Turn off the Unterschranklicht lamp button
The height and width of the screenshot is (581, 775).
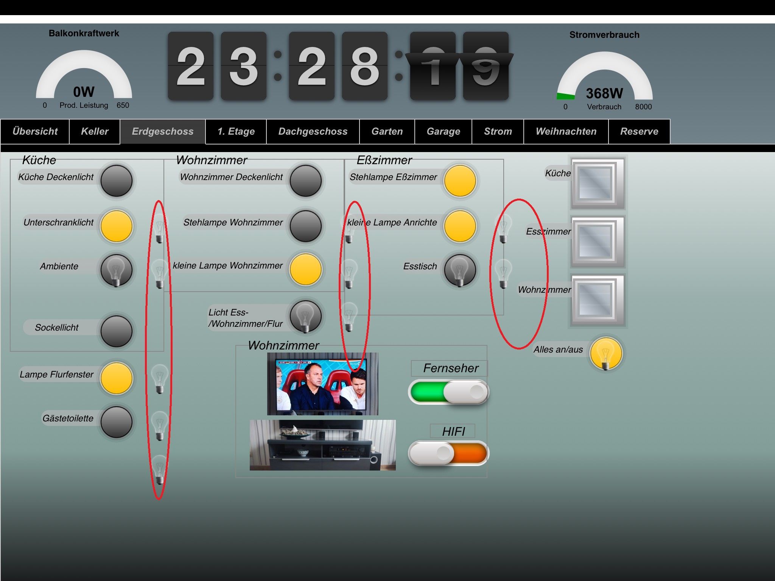click(x=116, y=226)
